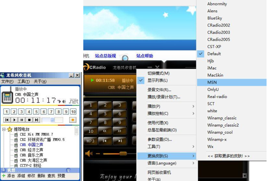Click preset 10 on the black CRadio player
Image resolution: width=270 pixels, height=181 pixels.
91,131
